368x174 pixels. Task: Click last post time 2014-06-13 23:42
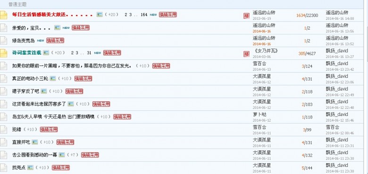point(340,69)
